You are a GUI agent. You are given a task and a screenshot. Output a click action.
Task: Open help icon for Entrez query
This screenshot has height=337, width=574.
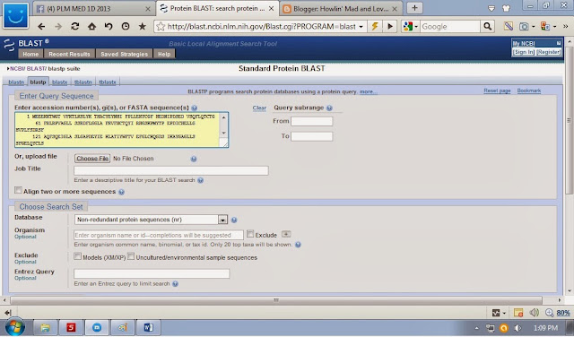pyautogui.click(x=176, y=284)
